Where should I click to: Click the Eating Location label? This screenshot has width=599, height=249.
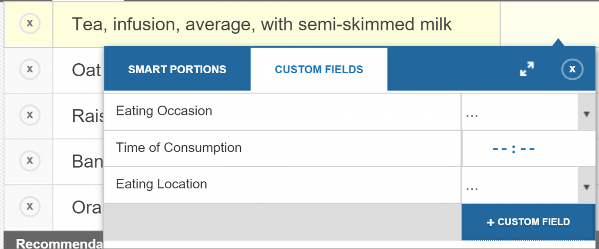point(161,184)
